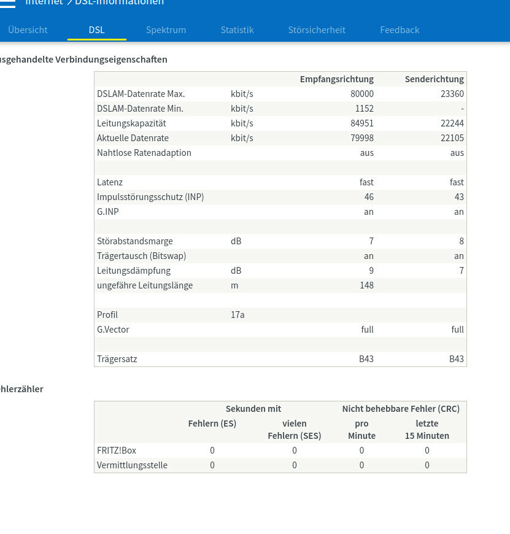Click the DSL-Informationen breadcrumb title
This screenshot has width=510, height=534.
point(119,2)
